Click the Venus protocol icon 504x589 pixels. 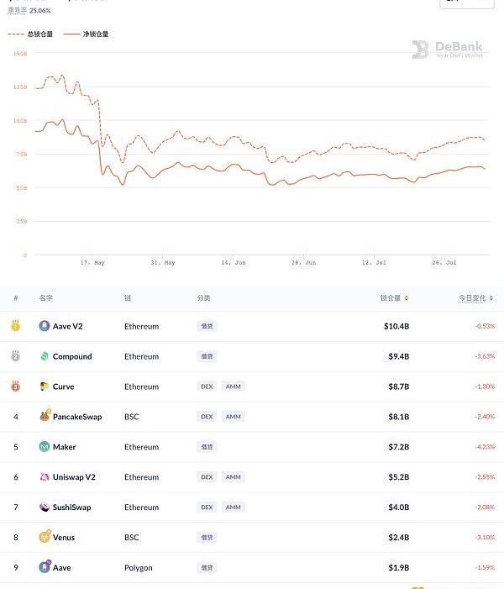(45, 538)
